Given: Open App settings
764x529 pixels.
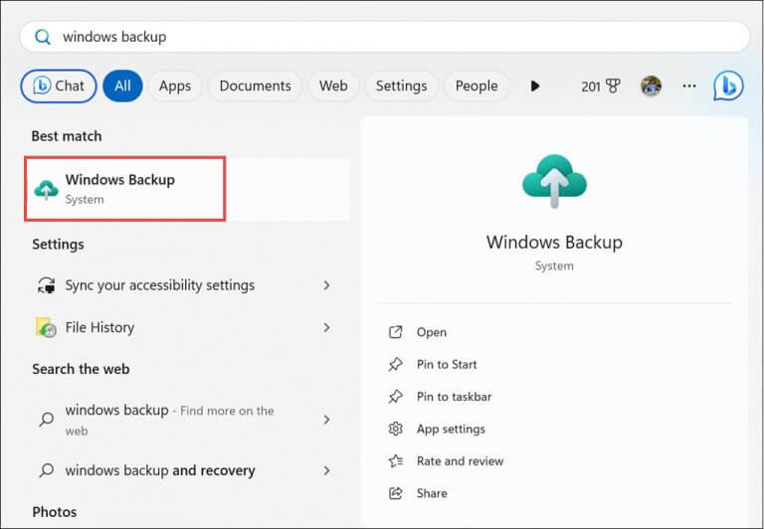Looking at the screenshot, I should tap(452, 430).
